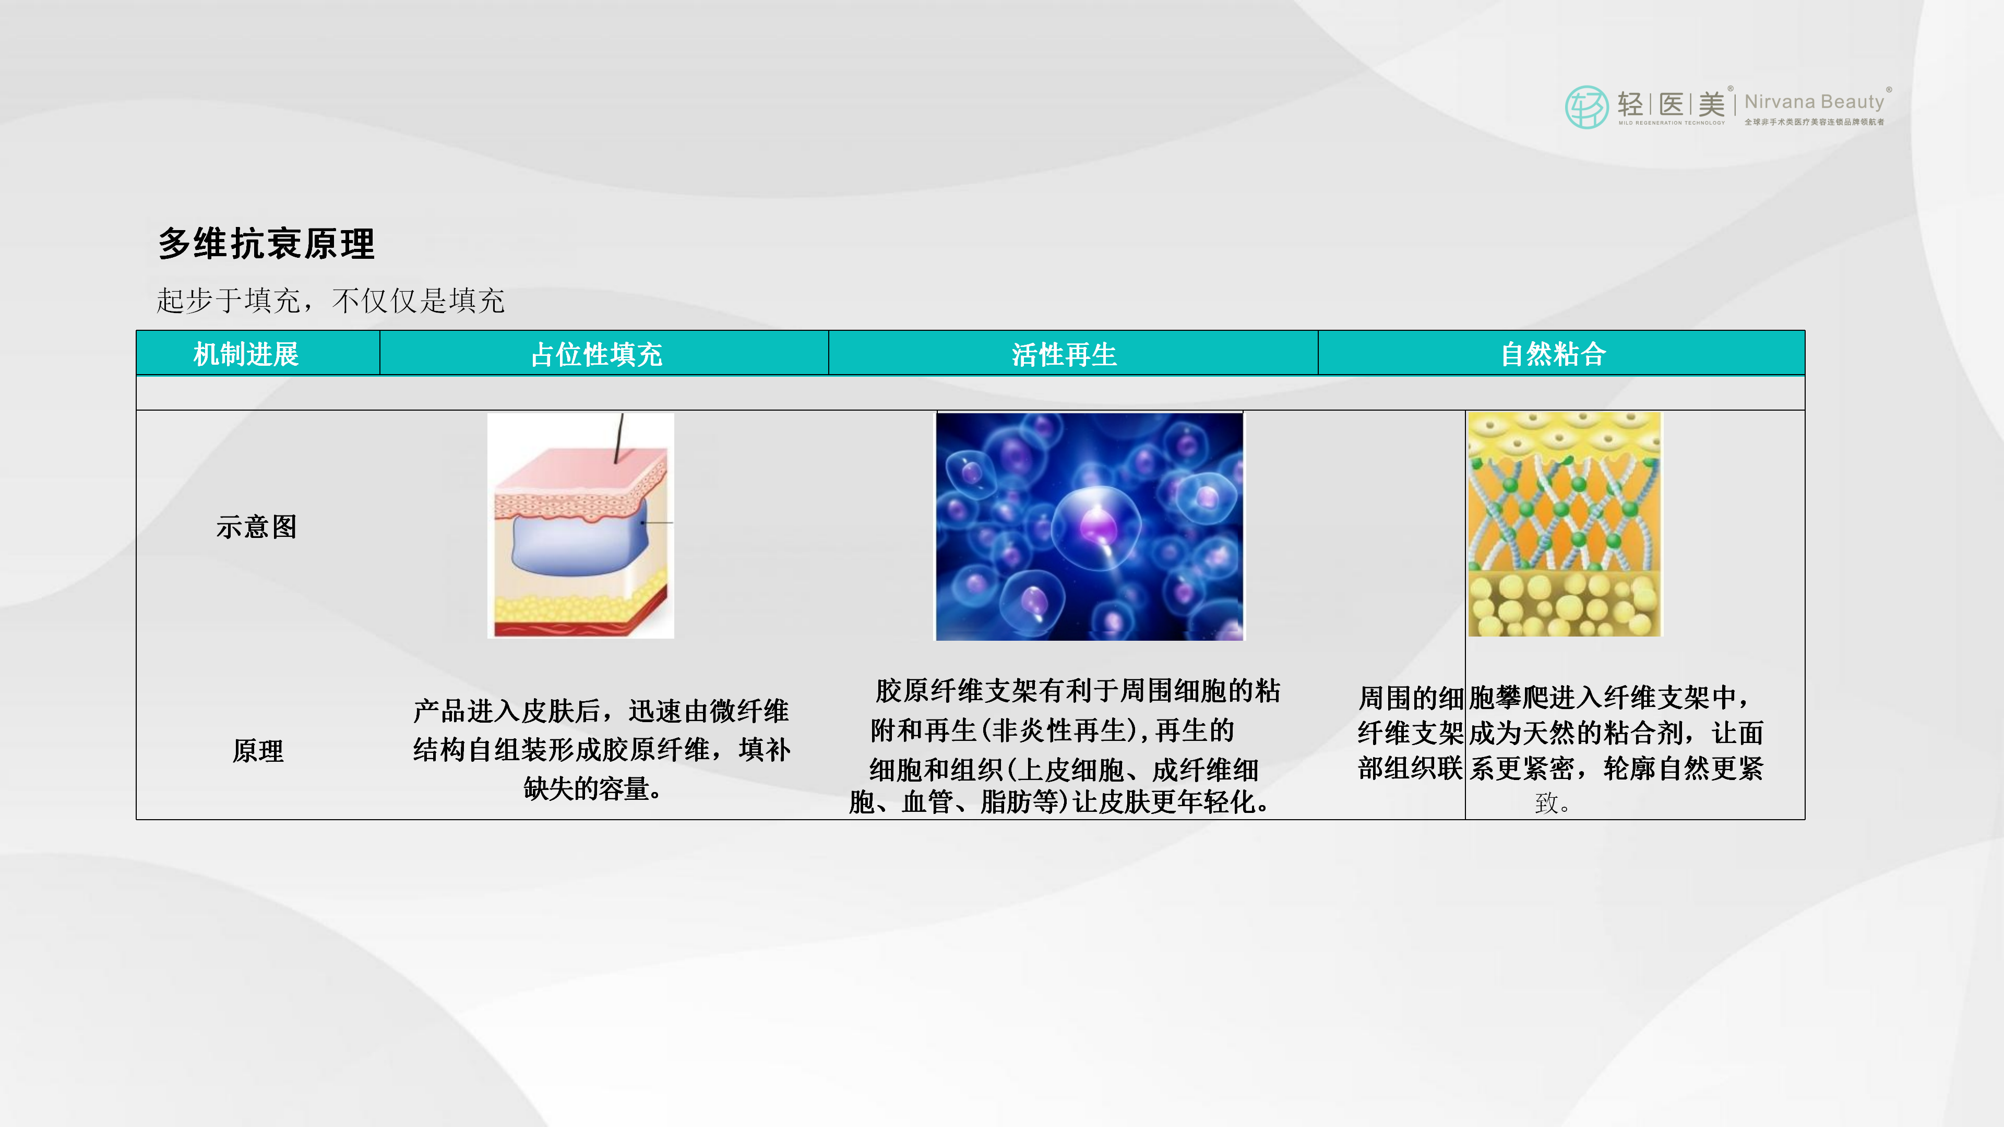Click the paragraph starting 产品进入皮肤后
2004x1127 pixels.
(601, 750)
